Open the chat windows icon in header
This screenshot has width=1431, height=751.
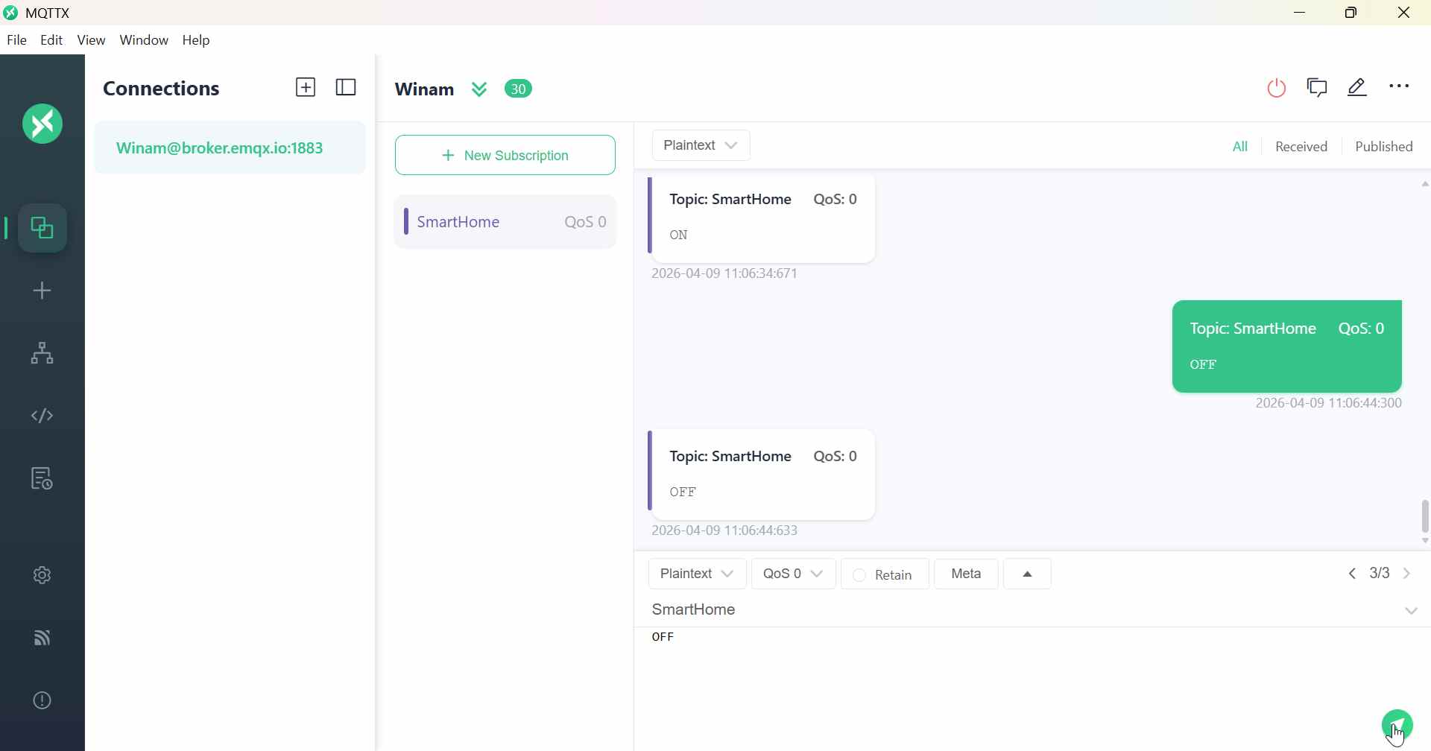pyautogui.click(x=1318, y=88)
